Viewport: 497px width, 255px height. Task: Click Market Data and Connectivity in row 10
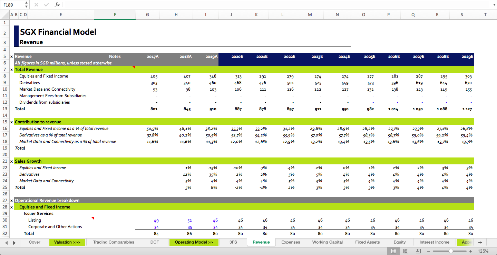(x=47, y=89)
